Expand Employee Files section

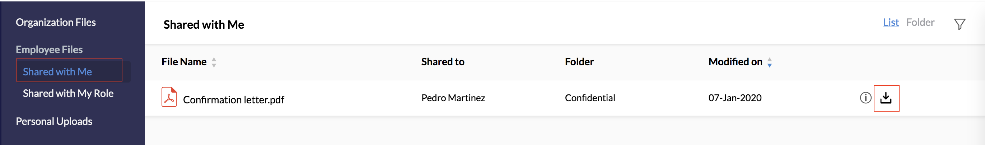coord(49,50)
